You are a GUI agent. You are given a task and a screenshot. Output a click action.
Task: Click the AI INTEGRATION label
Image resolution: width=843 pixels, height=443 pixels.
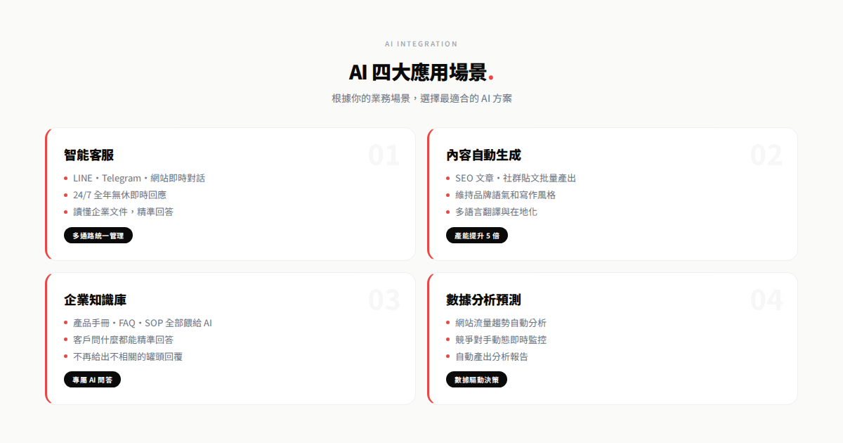[x=421, y=44]
